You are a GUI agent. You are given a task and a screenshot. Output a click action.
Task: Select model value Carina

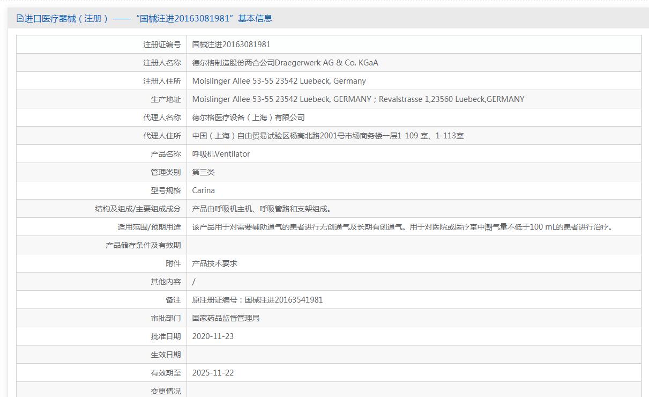(203, 190)
